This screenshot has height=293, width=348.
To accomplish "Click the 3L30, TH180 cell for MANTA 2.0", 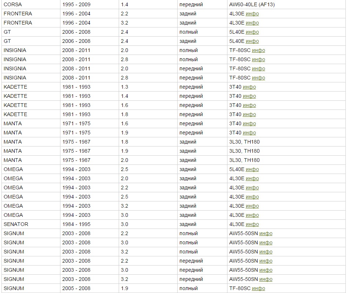I will click(286, 160).
